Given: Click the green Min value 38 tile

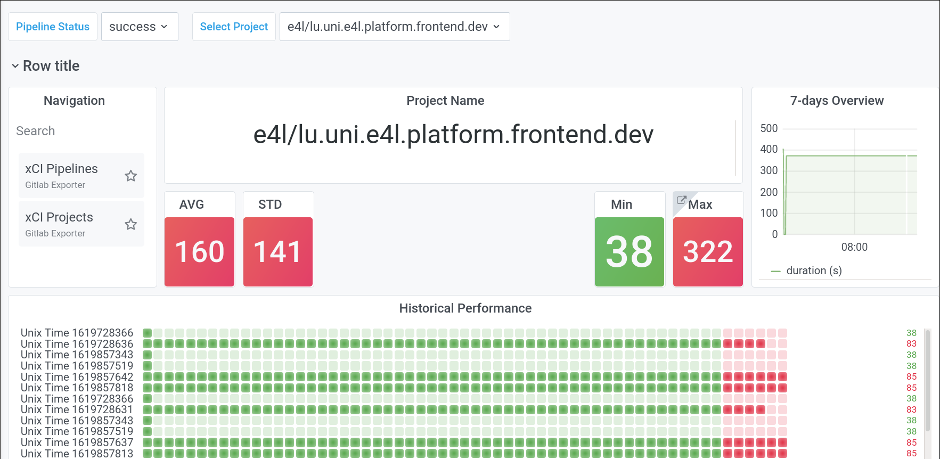Looking at the screenshot, I should [630, 252].
